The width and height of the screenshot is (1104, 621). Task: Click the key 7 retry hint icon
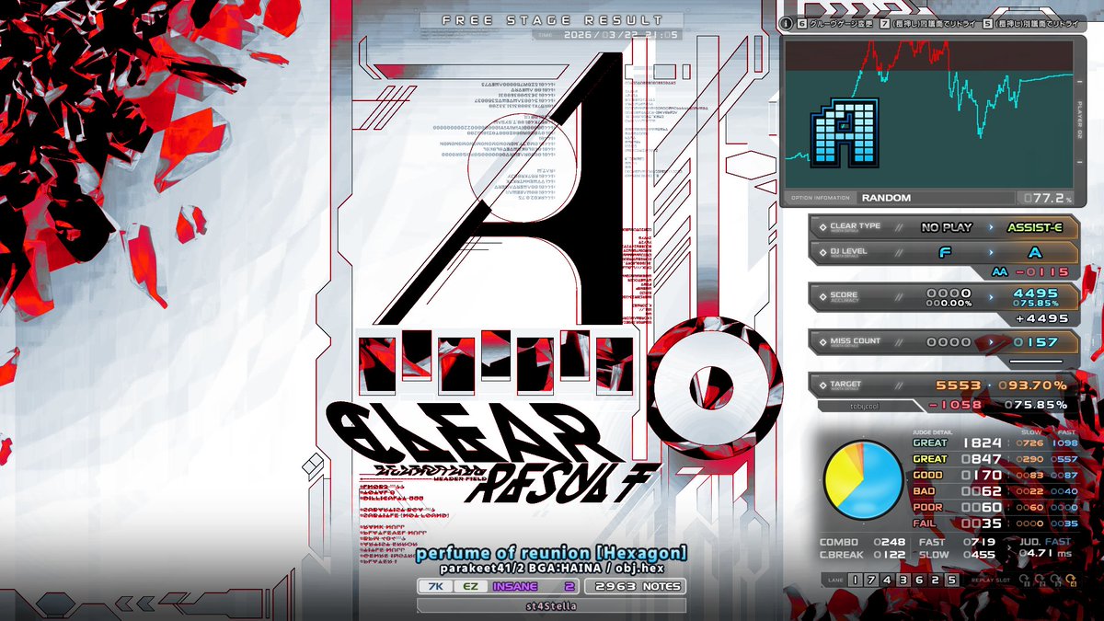point(885,23)
